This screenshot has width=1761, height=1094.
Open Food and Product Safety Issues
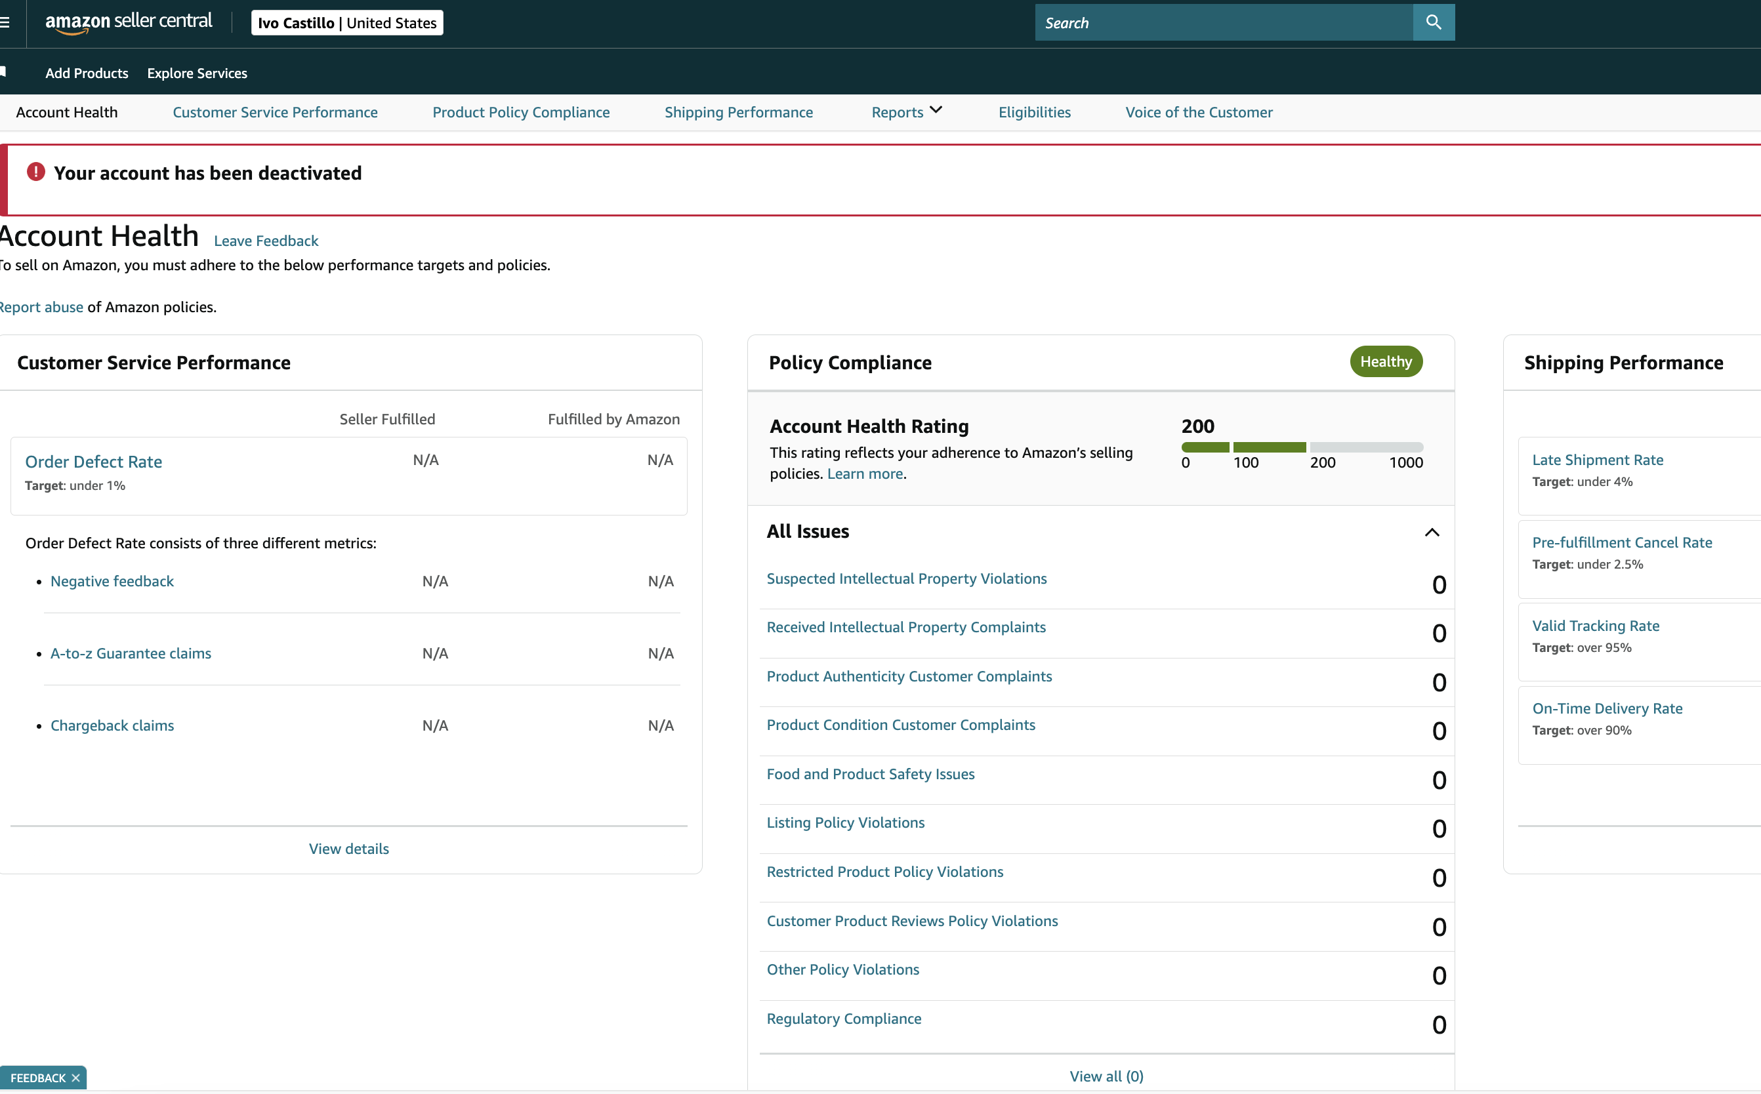871,773
